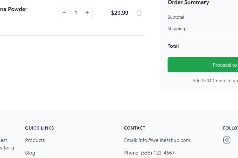
Task: Click the 'Add $70.01 more' message
Action: [215, 81]
